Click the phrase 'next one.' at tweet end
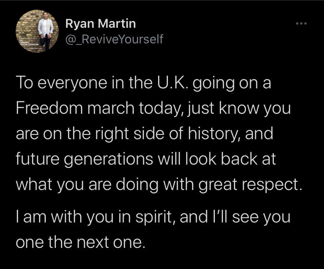 [x=111, y=242]
